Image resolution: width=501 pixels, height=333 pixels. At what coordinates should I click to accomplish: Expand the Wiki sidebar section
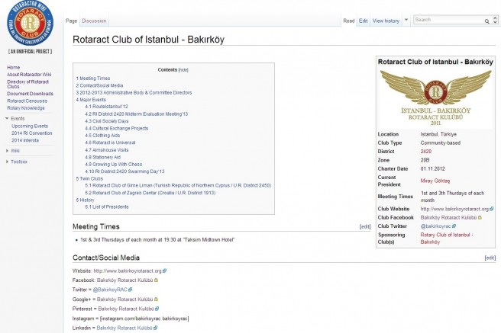pyautogui.click(x=7, y=151)
